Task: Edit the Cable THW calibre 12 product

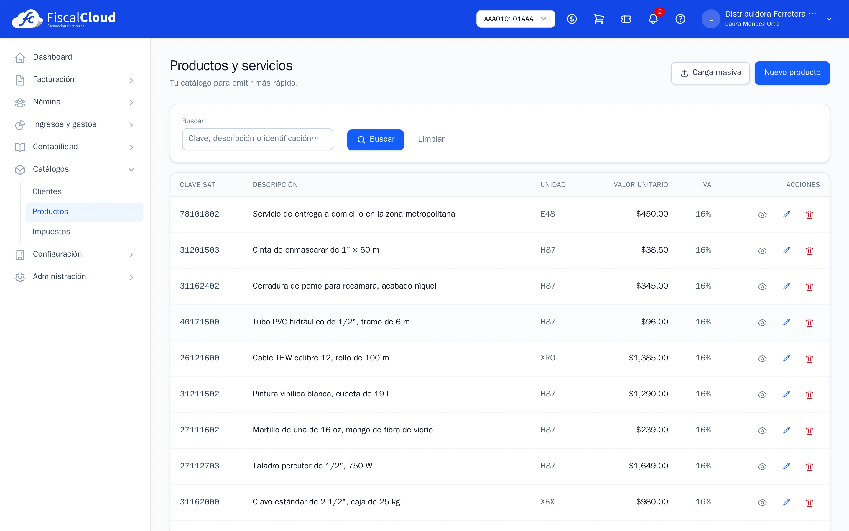Action: pos(787,358)
